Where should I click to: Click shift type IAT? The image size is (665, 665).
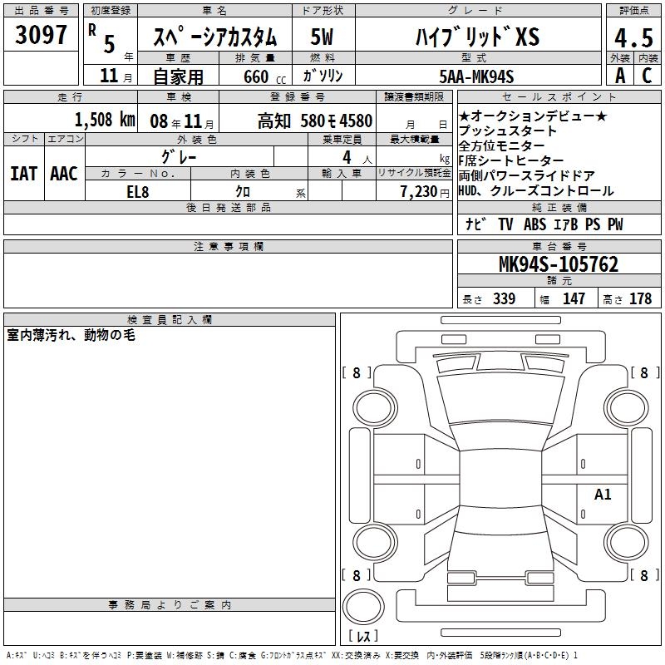click(x=24, y=174)
